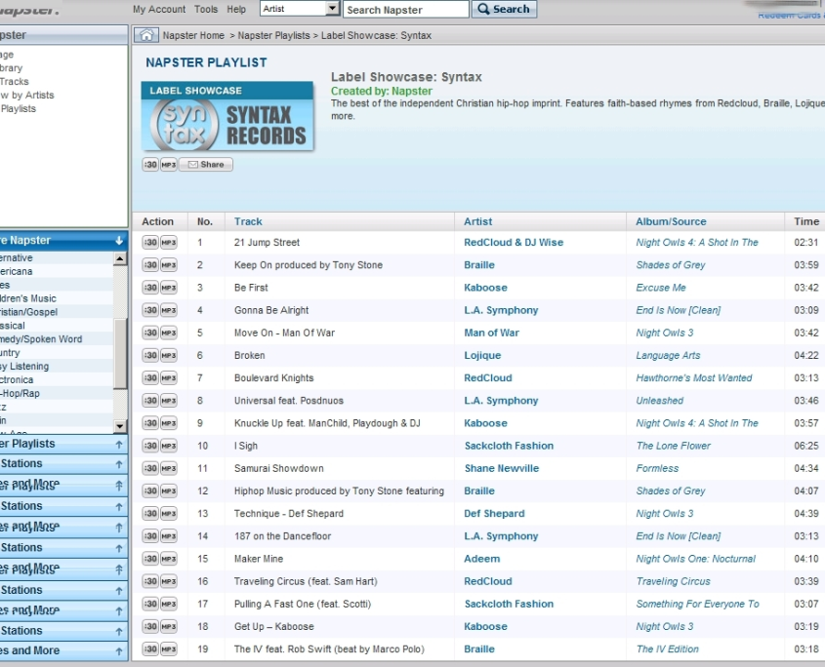Open artist Shane Newville
The image size is (825, 667).
(x=502, y=468)
